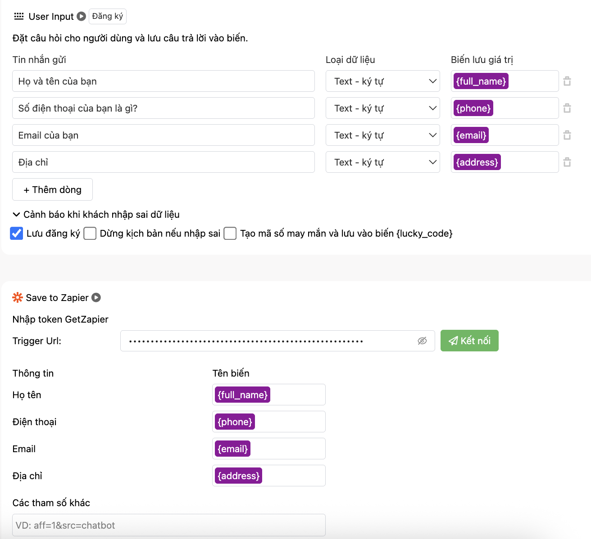
Task: Check the Tạo mã số may mắn option
Action: pyautogui.click(x=230, y=234)
